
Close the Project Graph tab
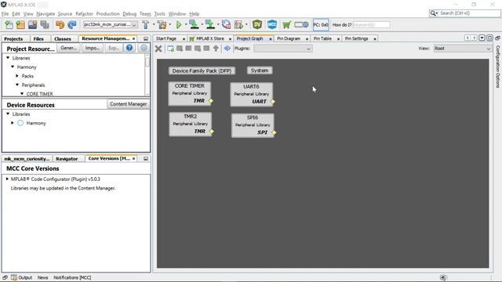(x=270, y=39)
